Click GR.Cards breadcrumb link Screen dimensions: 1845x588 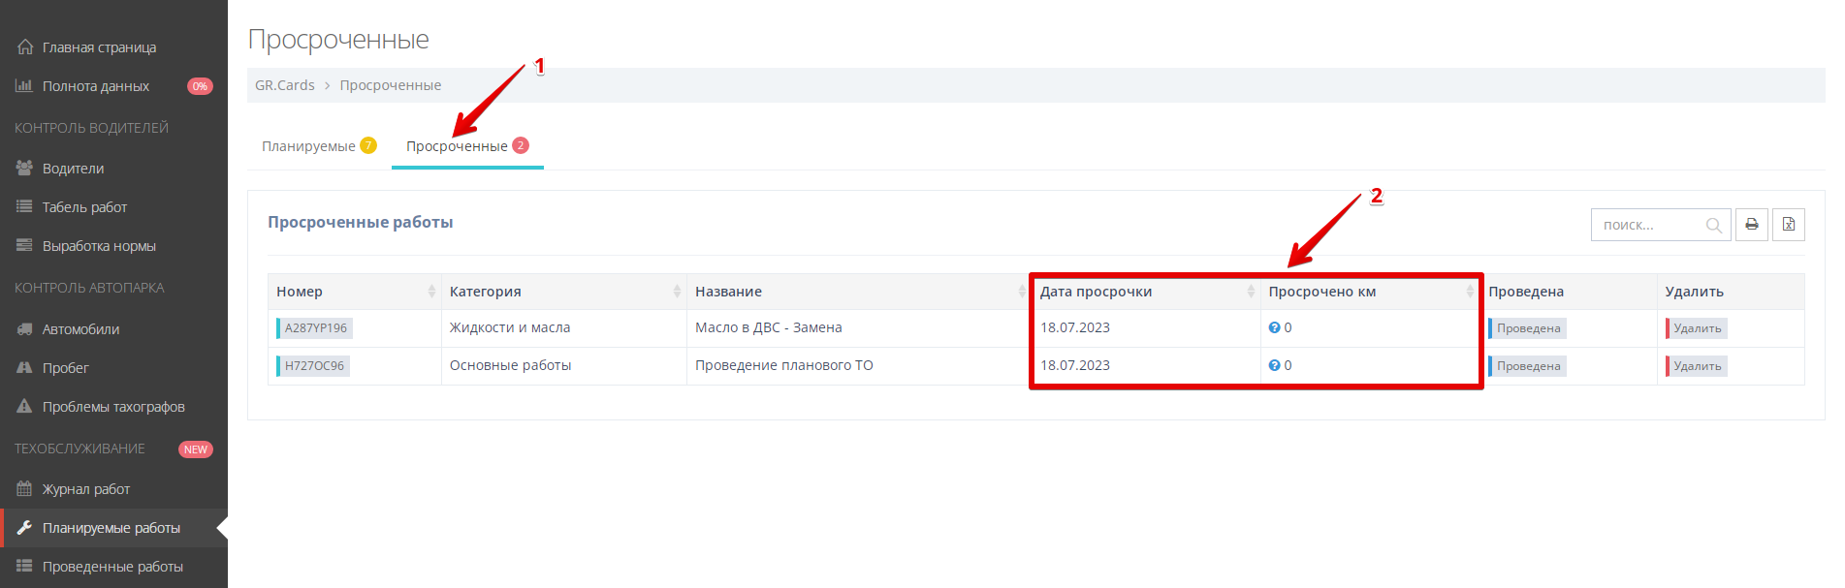point(284,85)
